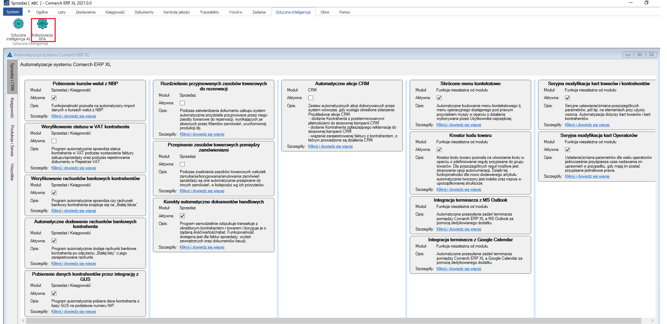Click the Comarch ERP XL app icon in title bar
Viewport: 667px width, 324px height.
[6, 3]
